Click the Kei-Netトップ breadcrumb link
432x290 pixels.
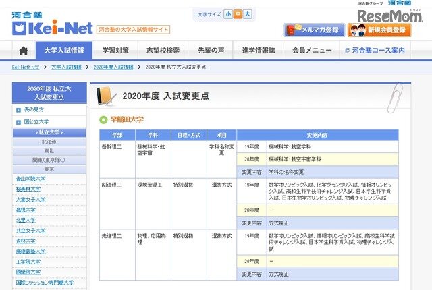26,67
